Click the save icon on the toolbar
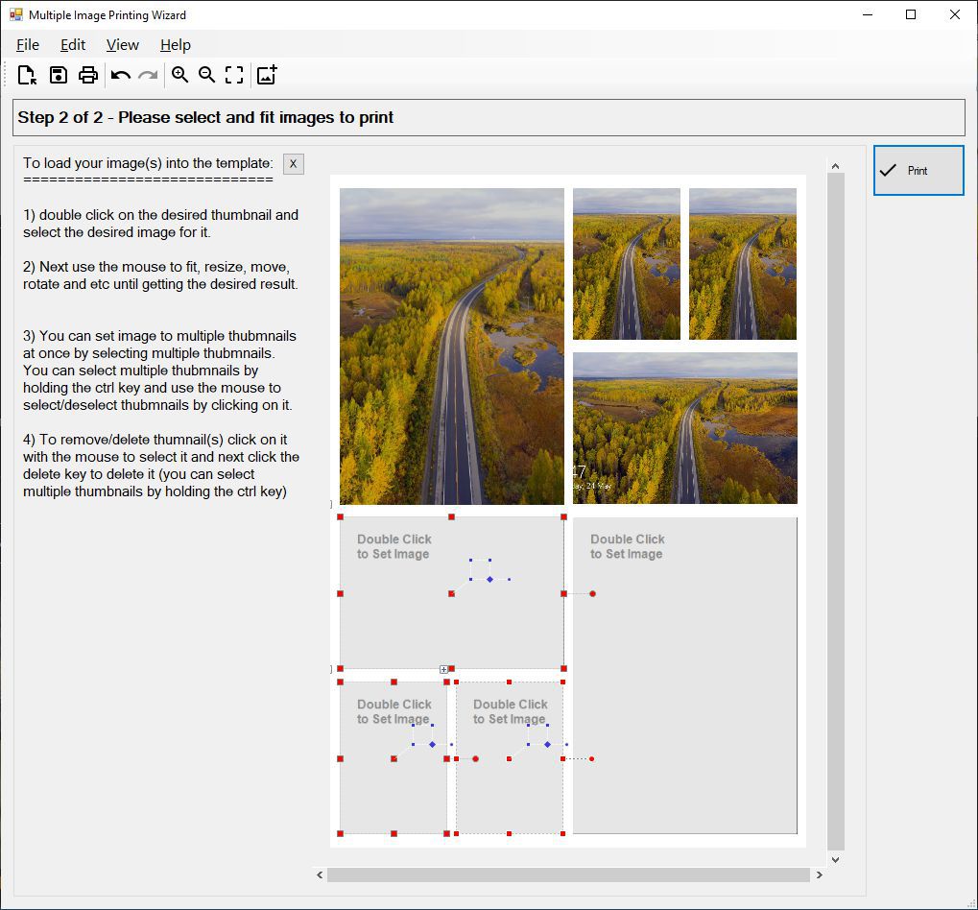This screenshot has height=910, width=978. click(58, 75)
